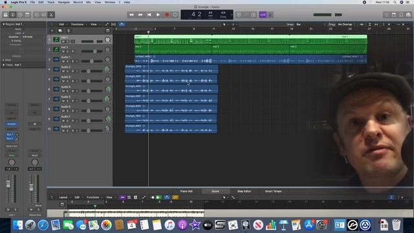Fast forward the transport
This screenshot has width=414, height=233.
[x=140, y=15]
